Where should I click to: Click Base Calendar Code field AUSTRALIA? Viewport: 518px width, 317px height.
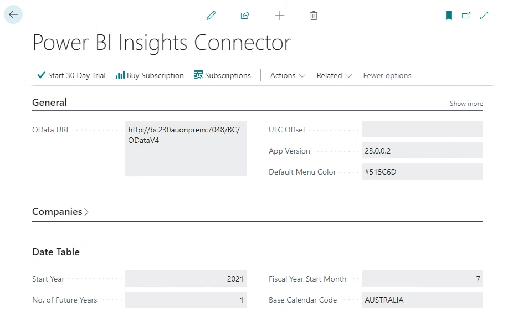(x=422, y=300)
